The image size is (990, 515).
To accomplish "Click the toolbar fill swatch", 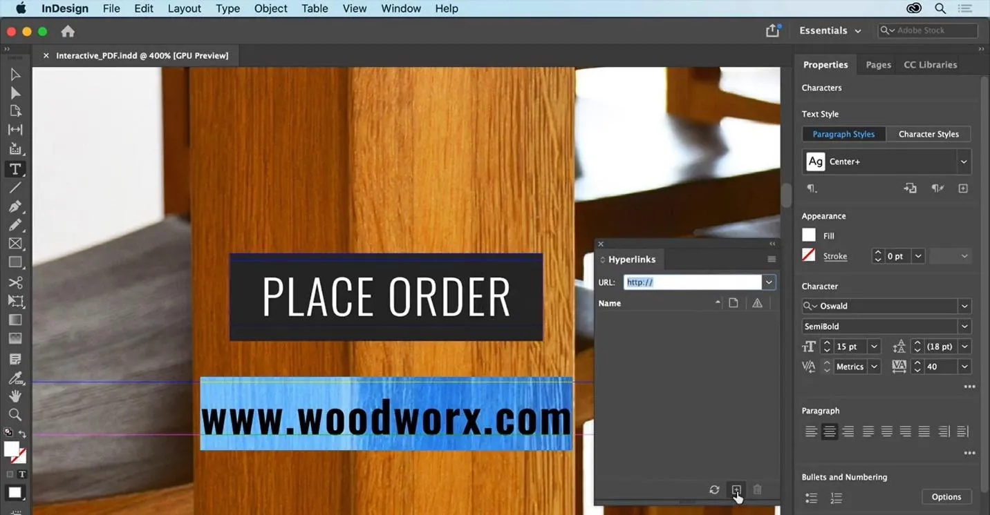I will 12,449.
